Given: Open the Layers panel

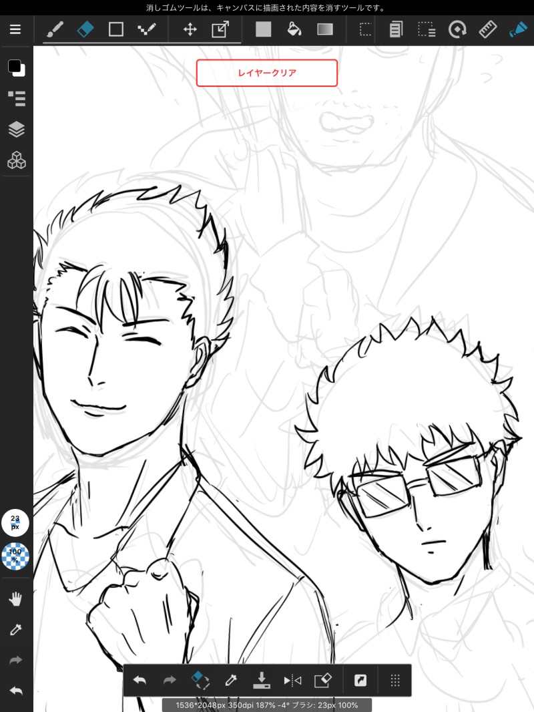Looking at the screenshot, I should [x=16, y=129].
